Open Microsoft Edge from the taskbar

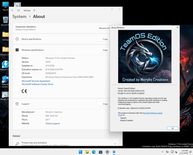[94, 152]
